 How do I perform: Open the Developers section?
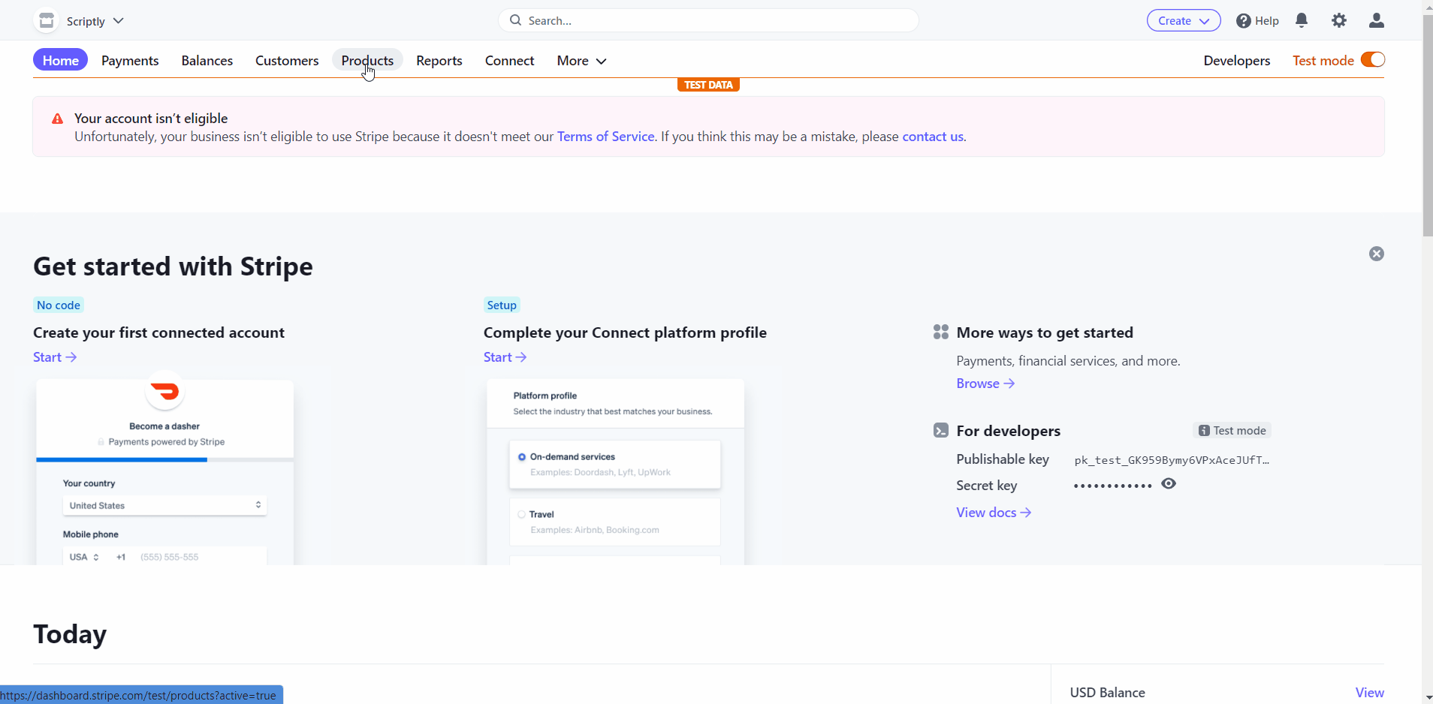(1237, 61)
